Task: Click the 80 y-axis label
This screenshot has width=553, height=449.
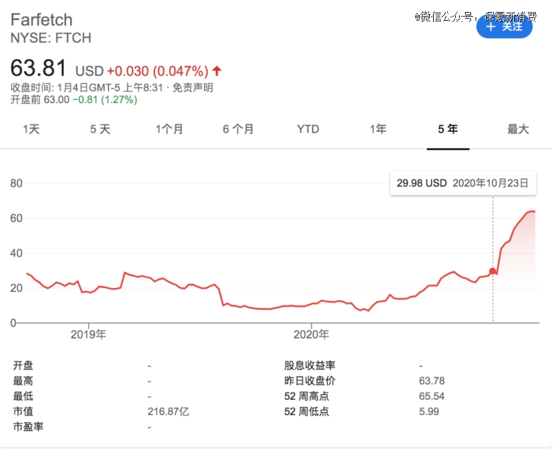Action: pos(16,183)
